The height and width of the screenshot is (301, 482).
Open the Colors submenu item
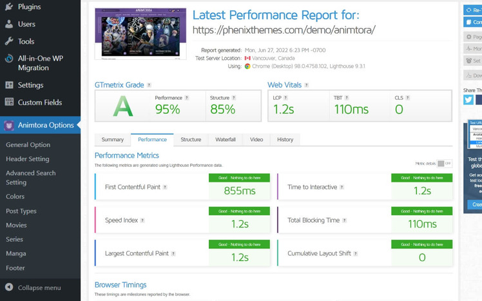pos(15,197)
